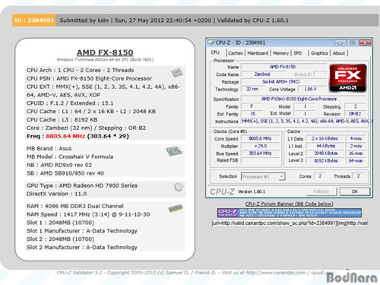Switch to the Caches tab
380x285 pixels.
[x=236, y=53]
